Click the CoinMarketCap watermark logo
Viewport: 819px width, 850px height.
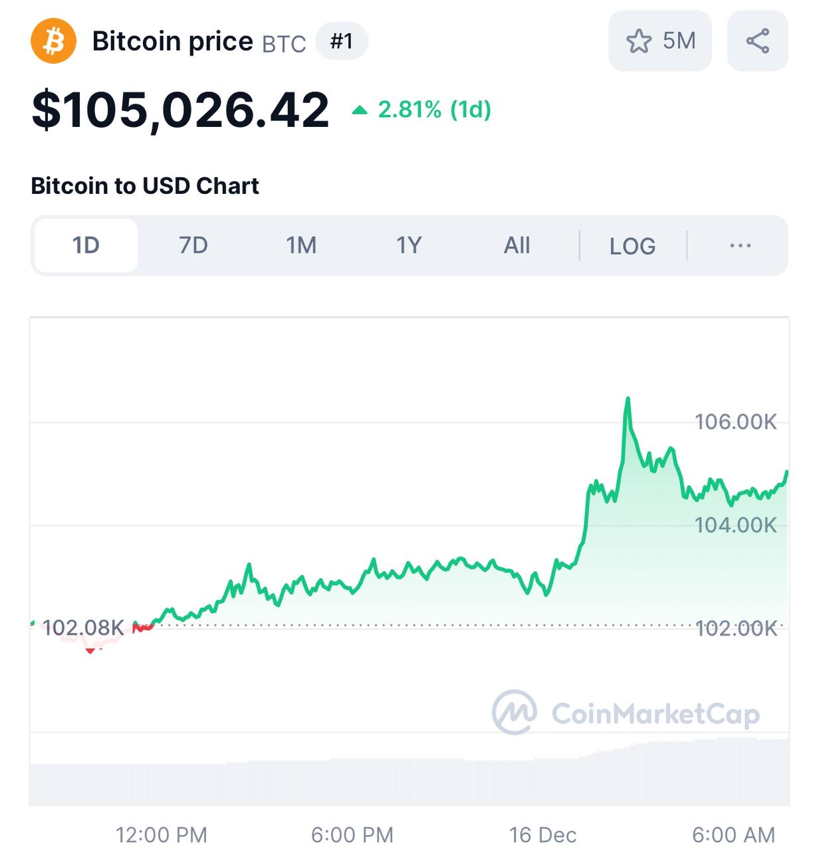click(514, 713)
